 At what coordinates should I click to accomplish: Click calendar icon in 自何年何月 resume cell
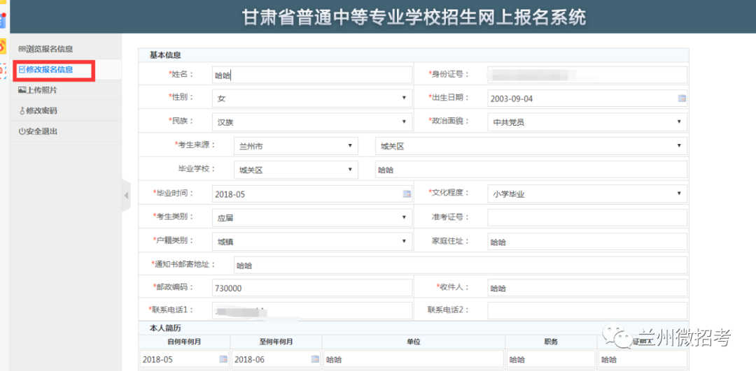(223, 359)
